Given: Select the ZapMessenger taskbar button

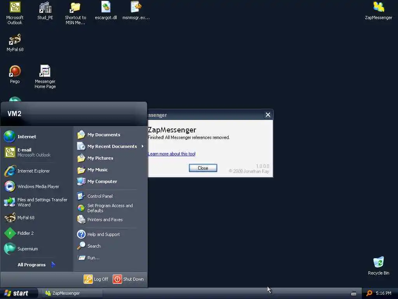Looking at the screenshot, I should point(72,293).
